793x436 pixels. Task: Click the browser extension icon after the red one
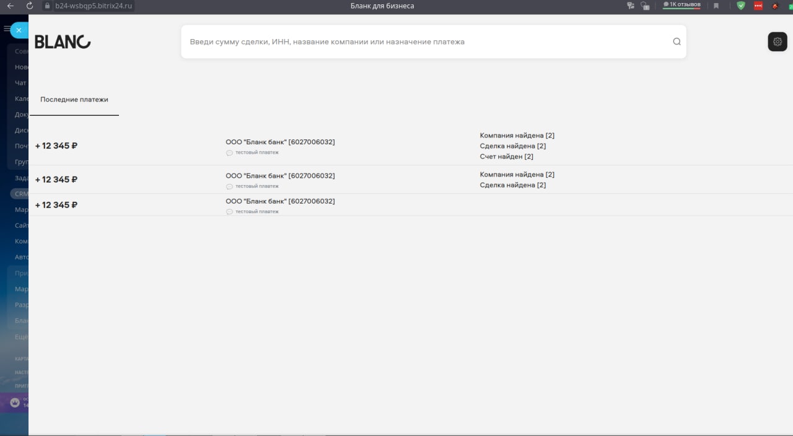[774, 6]
